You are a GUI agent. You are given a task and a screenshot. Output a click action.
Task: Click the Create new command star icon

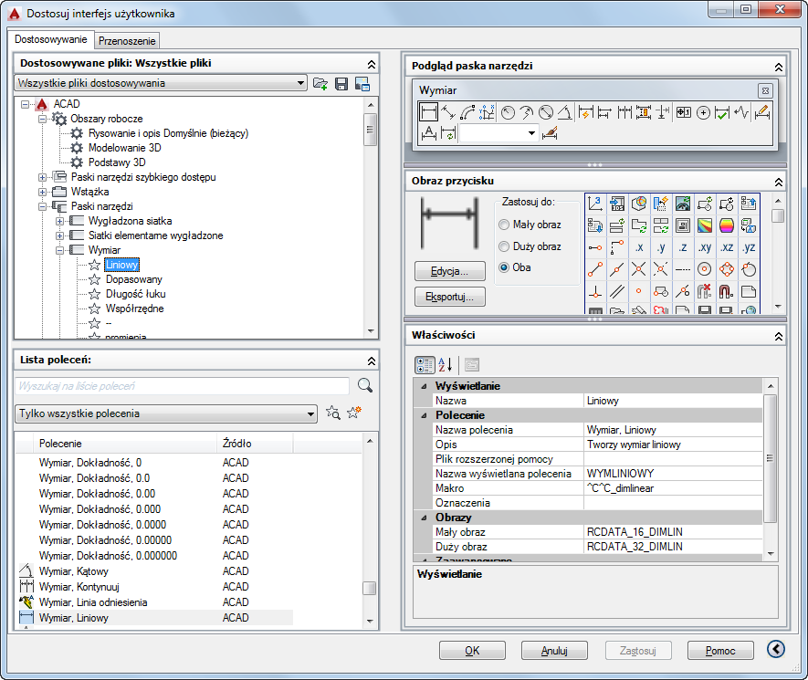point(354,413)
